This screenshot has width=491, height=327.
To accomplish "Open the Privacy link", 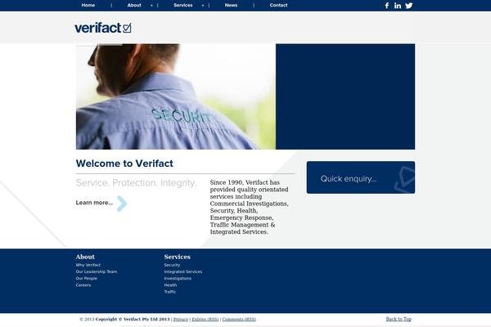I will coord(181,319).
